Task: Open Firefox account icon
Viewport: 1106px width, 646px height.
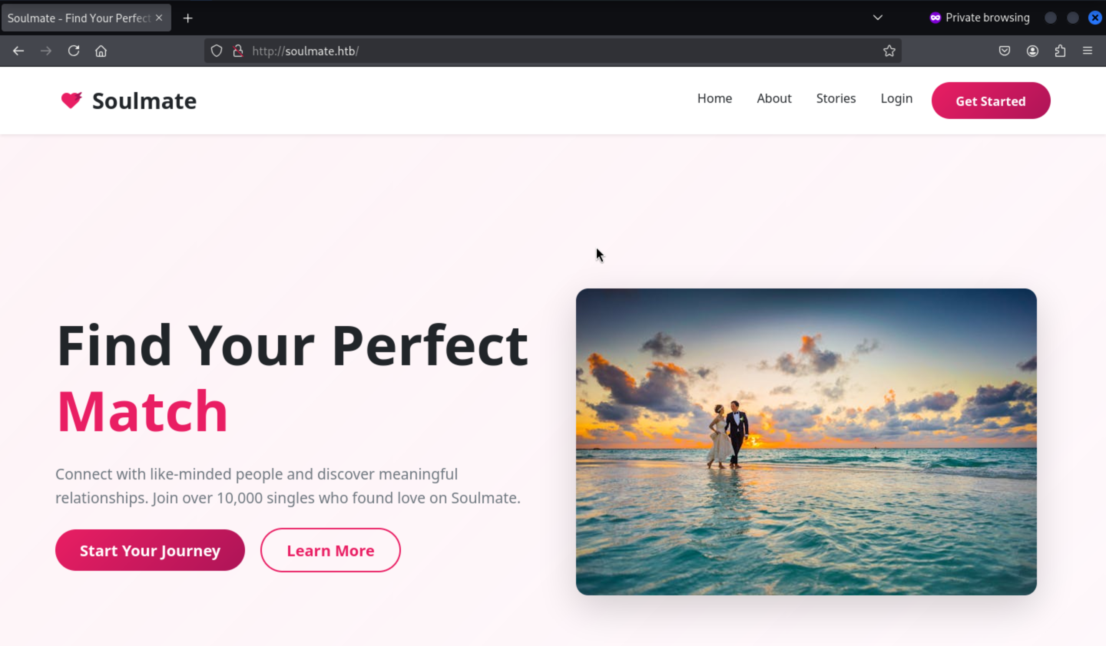Action: (1032, 51)
